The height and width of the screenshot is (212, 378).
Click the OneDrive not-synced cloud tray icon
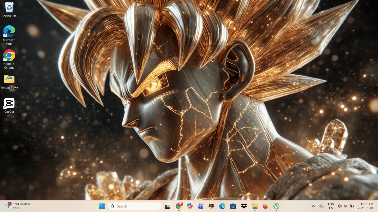click(322, 206)
